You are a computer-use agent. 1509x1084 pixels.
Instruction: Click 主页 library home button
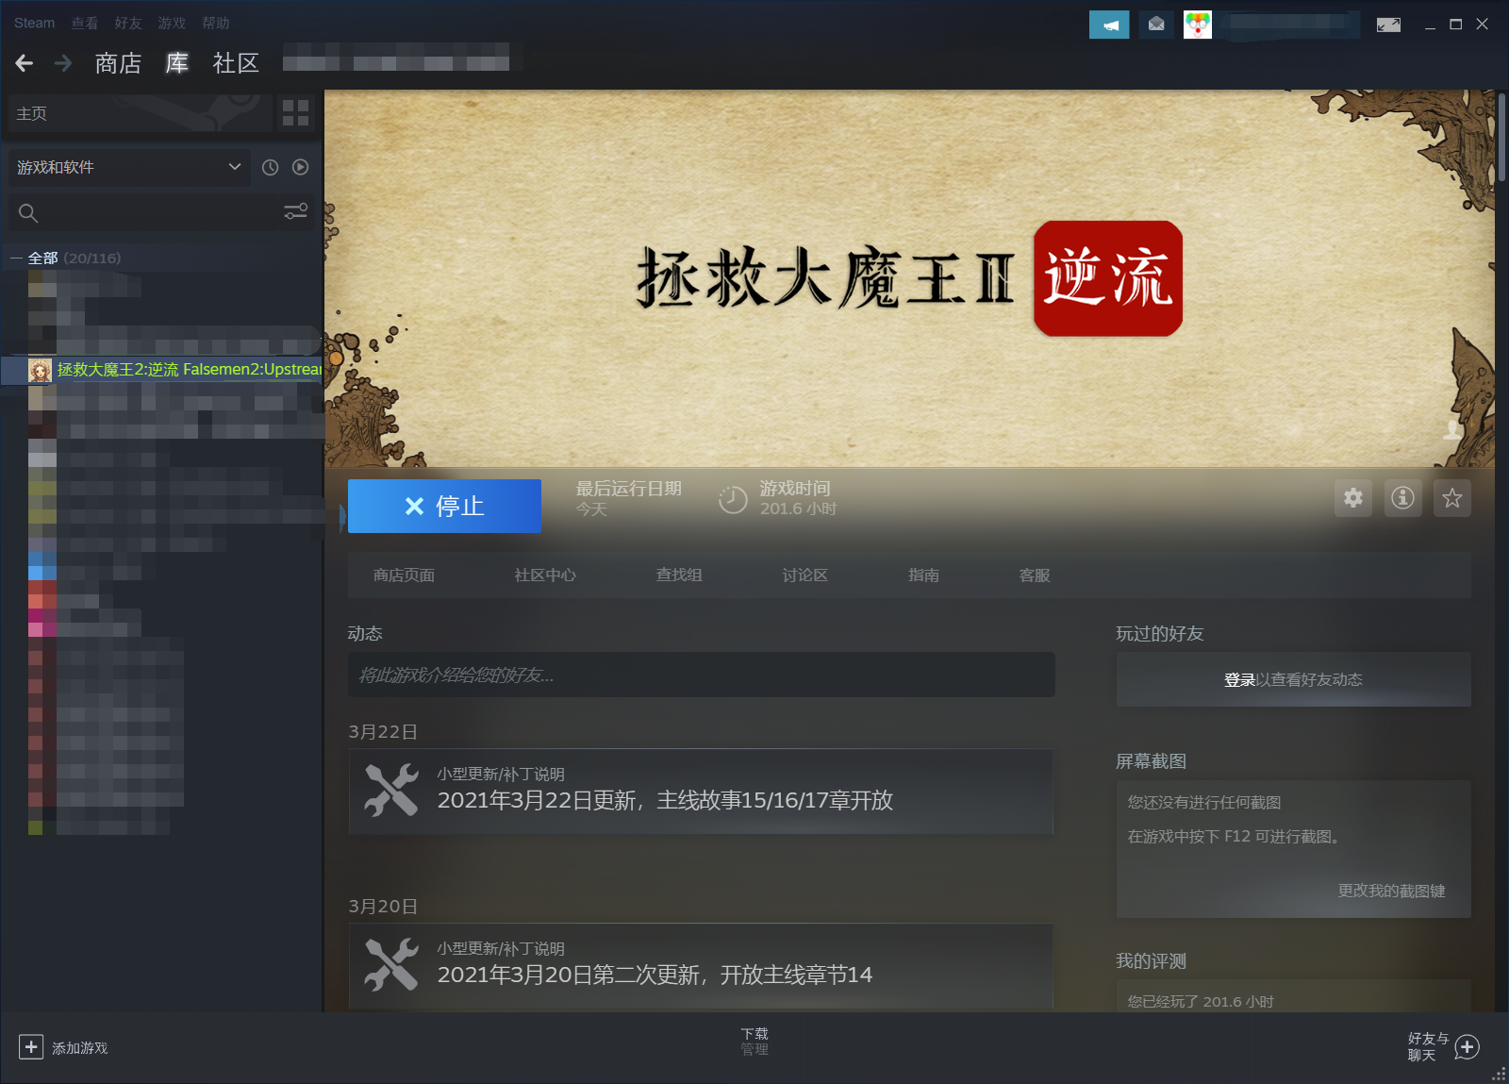tap(140, 113)
